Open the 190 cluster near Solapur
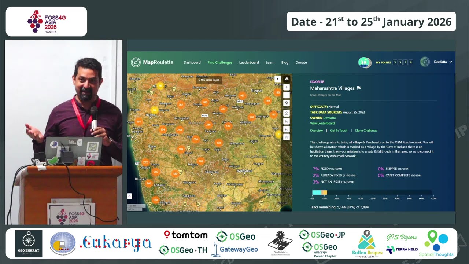 [200, 161]
